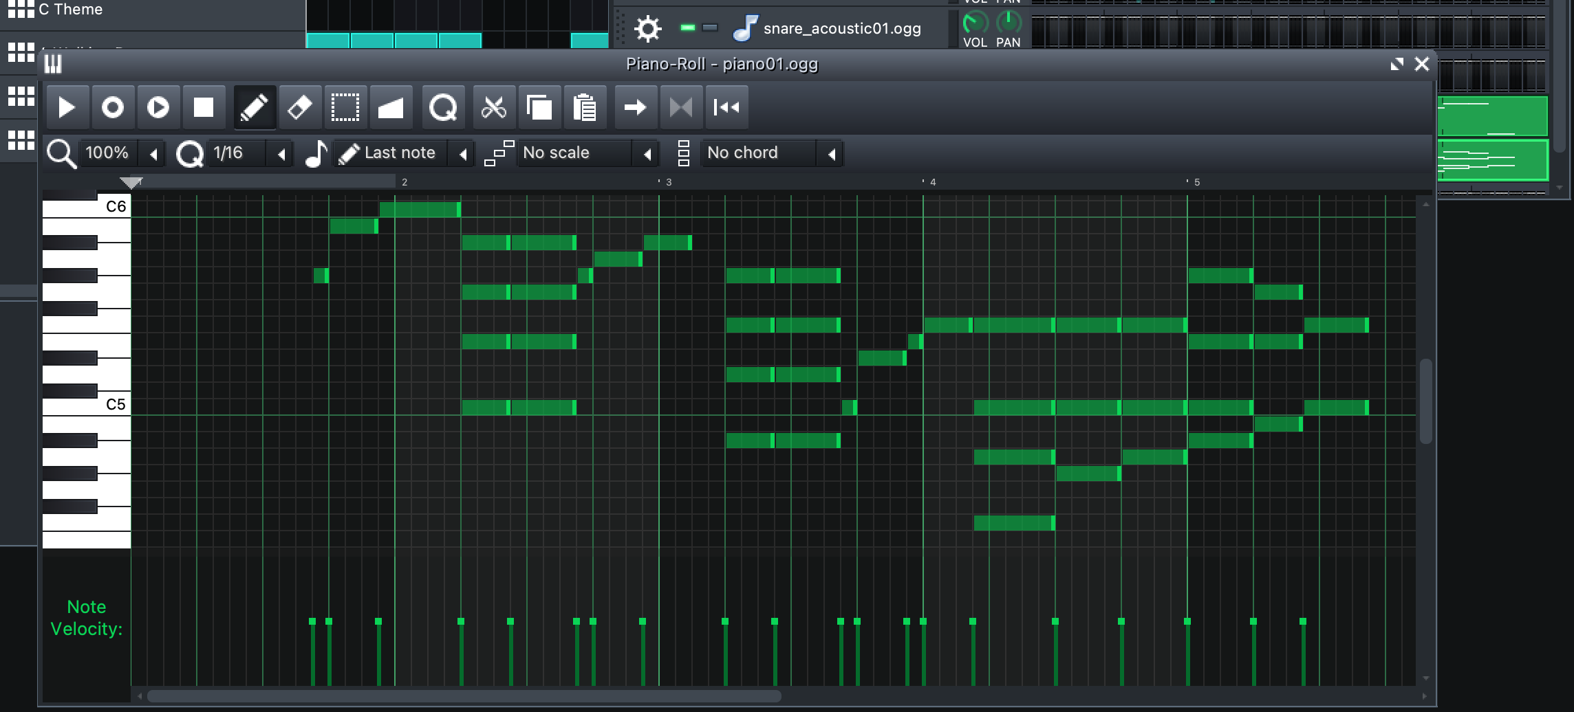Click the return-to-start behavior button

pyautogui.click(x=726, y=107)
